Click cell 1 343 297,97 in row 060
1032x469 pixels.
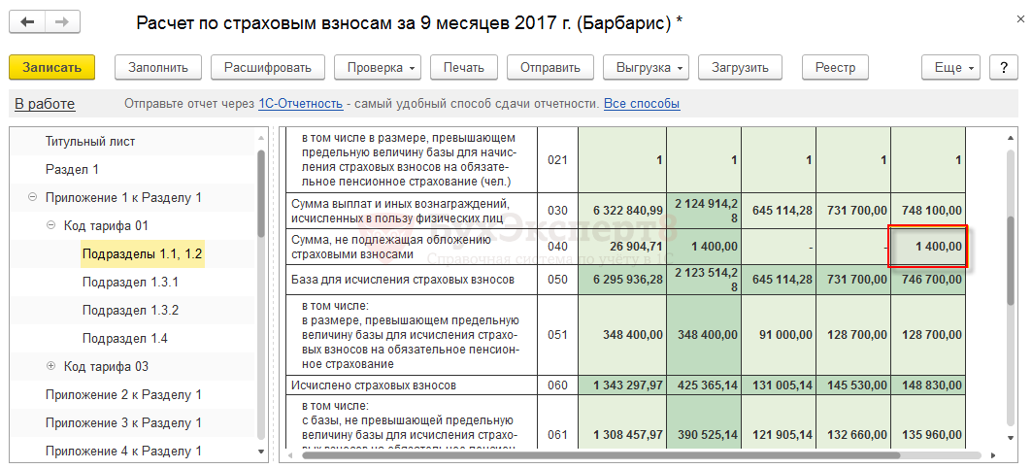tap(622, 385)
